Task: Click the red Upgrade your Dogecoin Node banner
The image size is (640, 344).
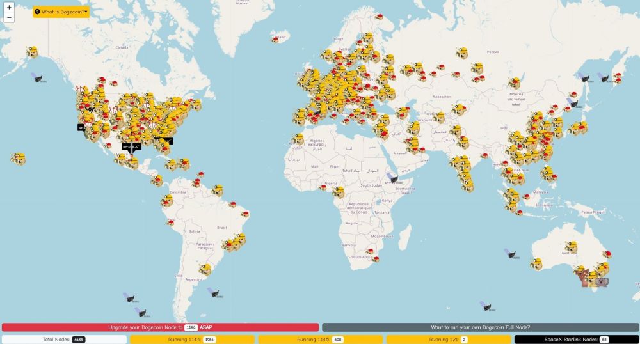Action: 160,327
